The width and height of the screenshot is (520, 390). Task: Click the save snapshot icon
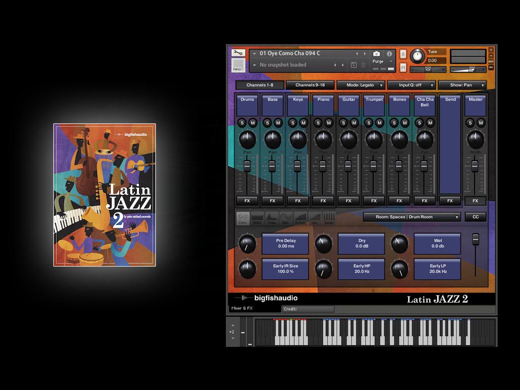(x=353, y=65)
